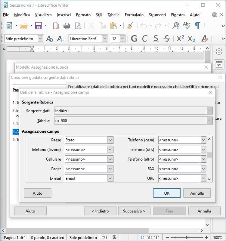Click the Print icon
226x241 pixels.
(x=67, y=26)
